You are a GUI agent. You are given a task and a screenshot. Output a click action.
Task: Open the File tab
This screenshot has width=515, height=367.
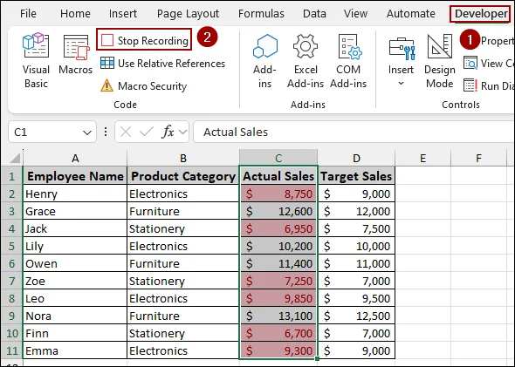click(x=28, y=13)
